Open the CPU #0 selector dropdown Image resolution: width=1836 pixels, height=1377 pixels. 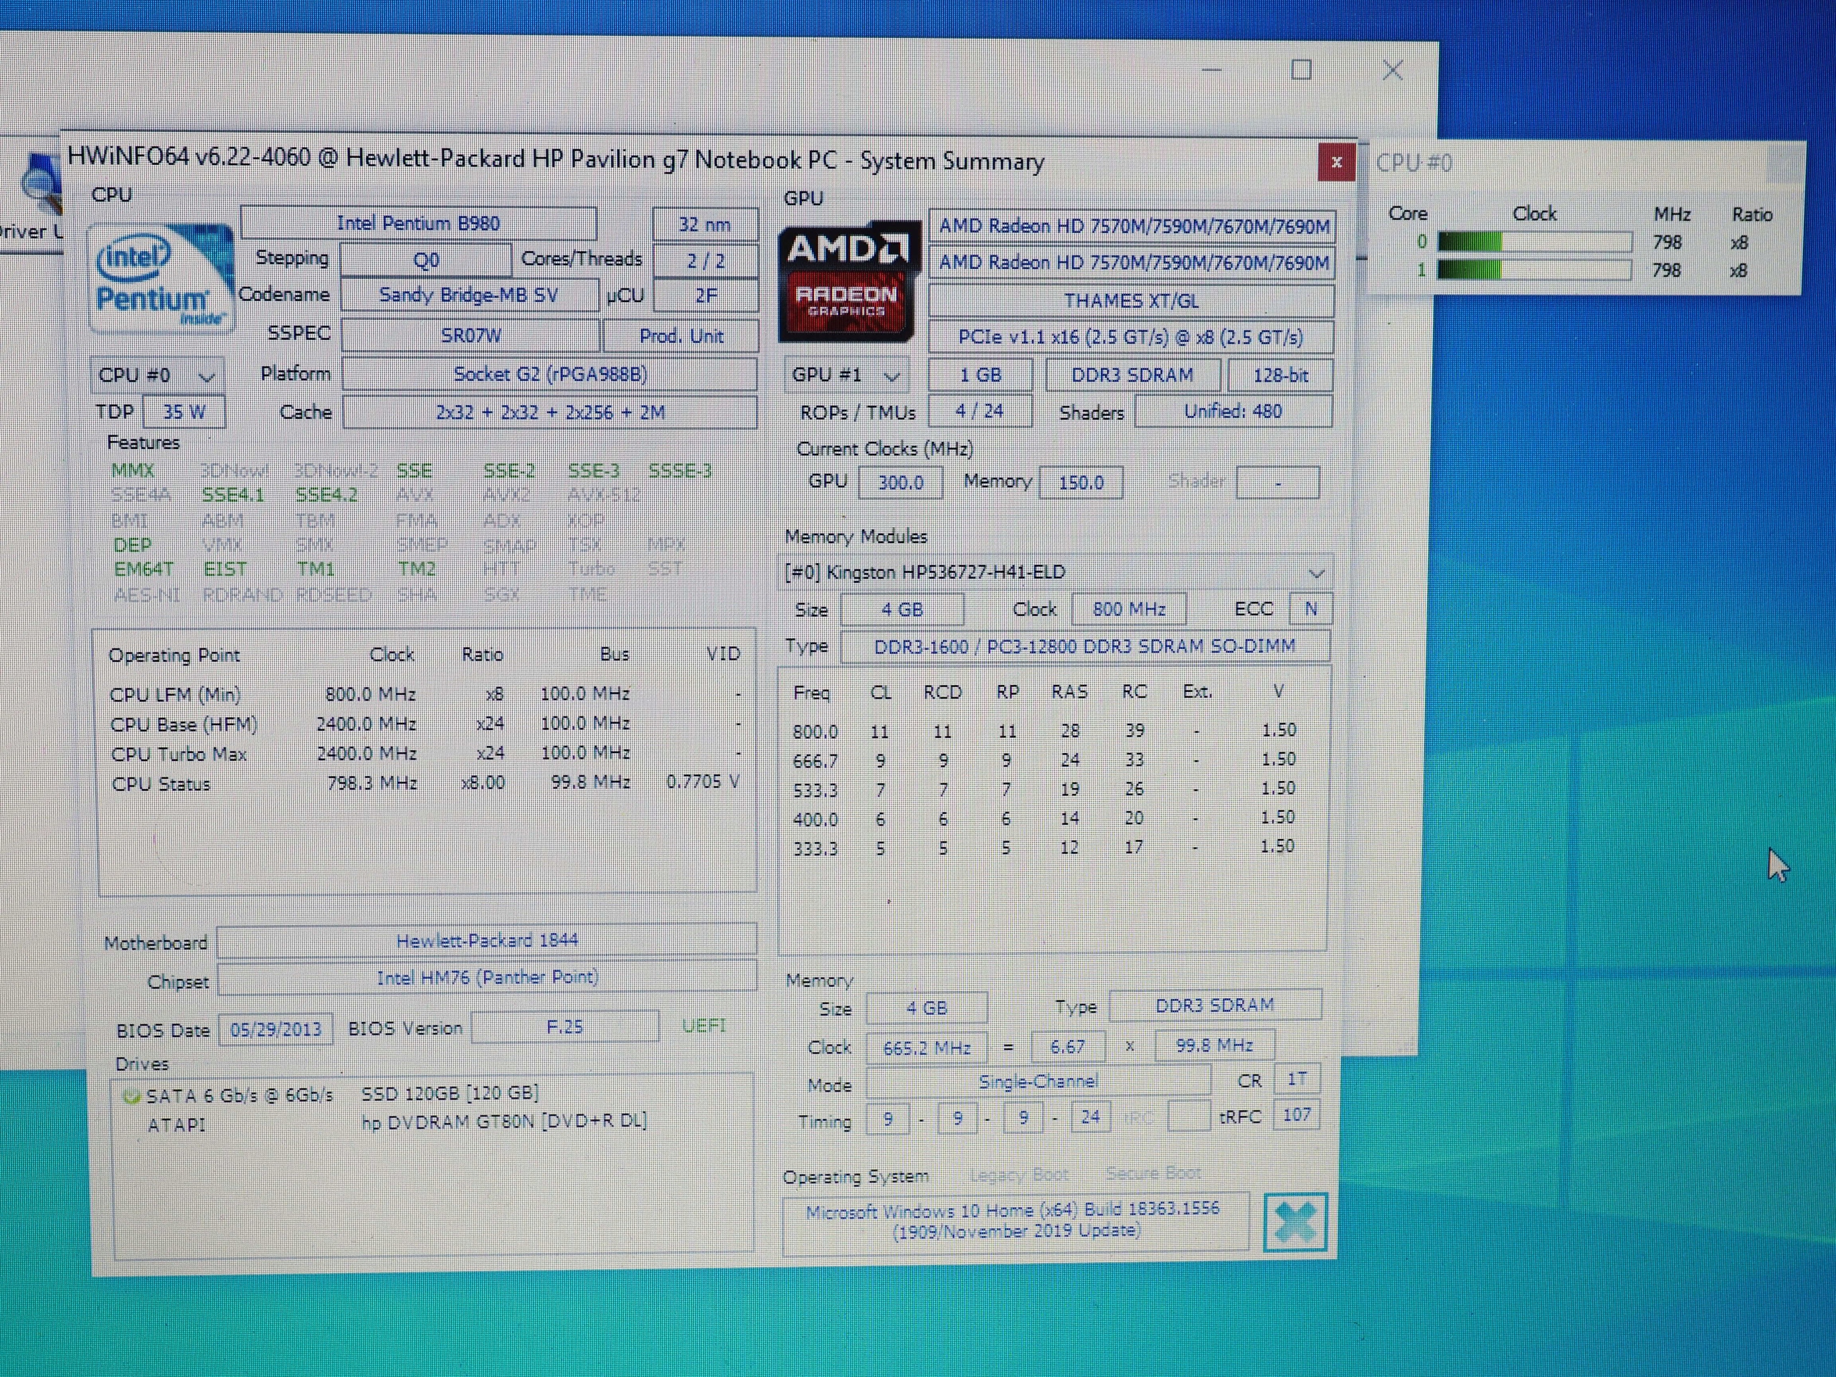pyautogui.click(x=157, y=375)
